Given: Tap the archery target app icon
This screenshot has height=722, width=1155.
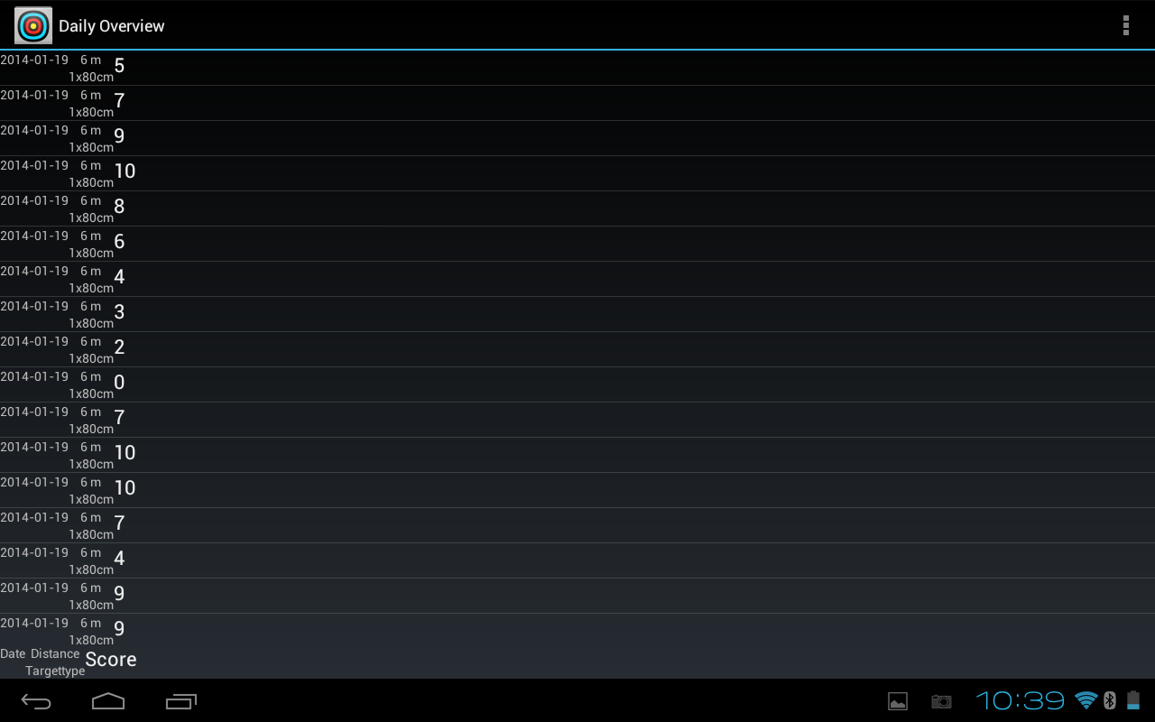Looking at the screenshot, I should (33, 25).
